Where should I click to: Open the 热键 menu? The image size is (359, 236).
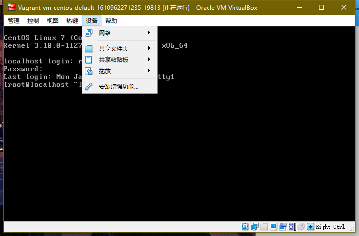pyautogui.click(x=72, y=20)
